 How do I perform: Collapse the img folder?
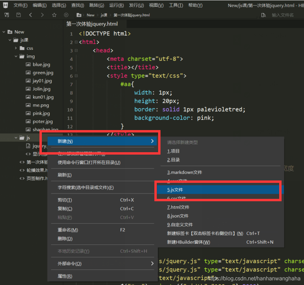(16, 56)
